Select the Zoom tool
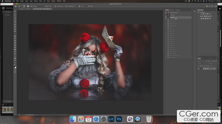Viewport: 222px width, 124px height. [15, 61]
